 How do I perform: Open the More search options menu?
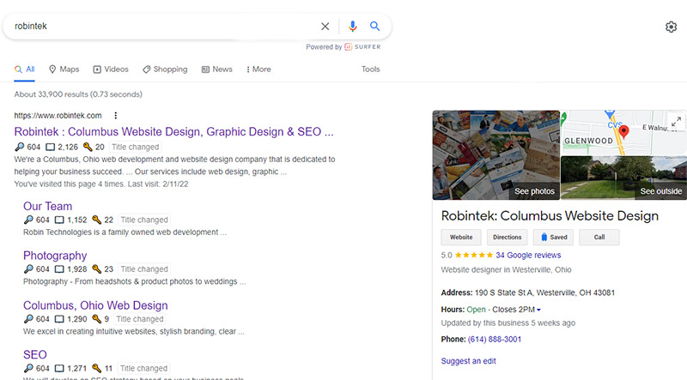[x=258, y=69]
